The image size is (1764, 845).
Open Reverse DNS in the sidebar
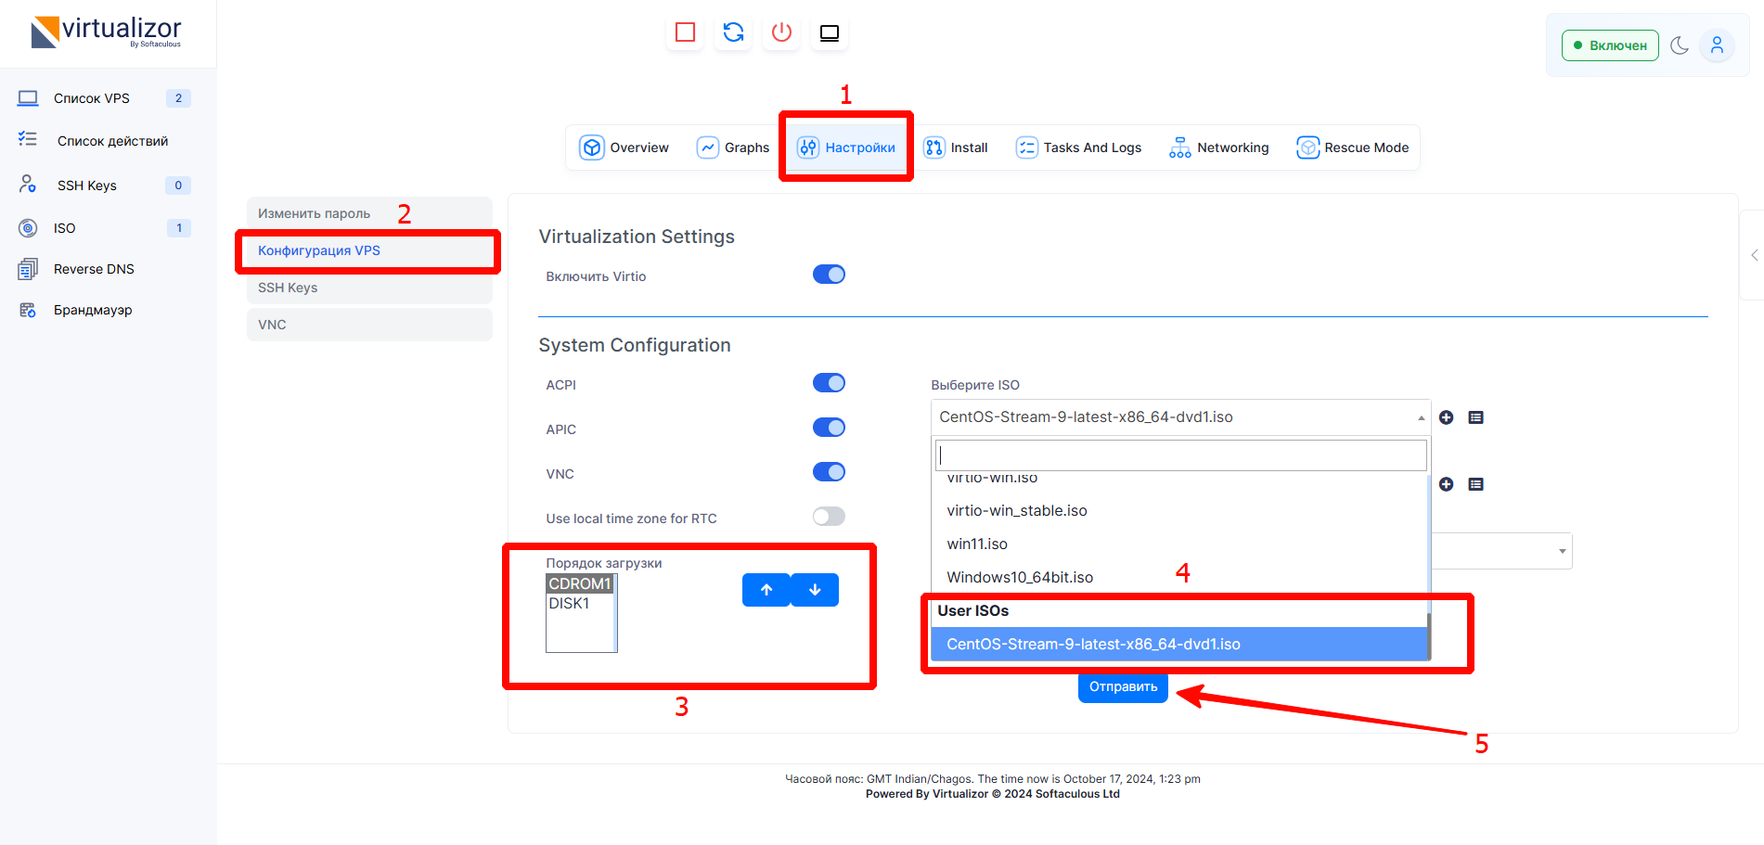coord(94,269)
